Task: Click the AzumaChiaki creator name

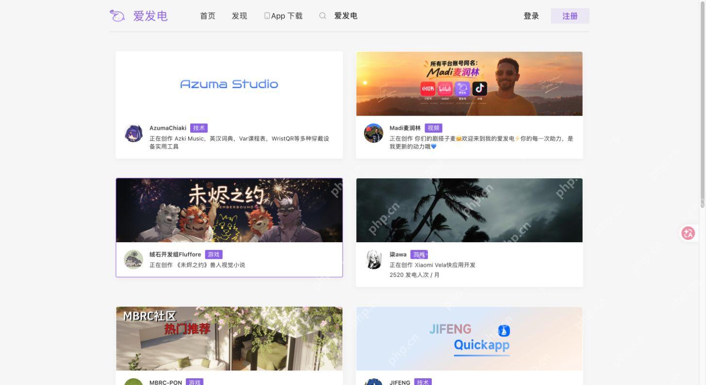Action: point(168,128)
